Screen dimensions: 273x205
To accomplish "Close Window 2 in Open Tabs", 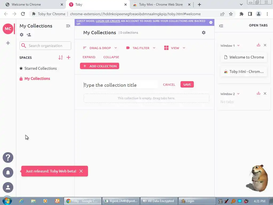I will pos(265,93).
